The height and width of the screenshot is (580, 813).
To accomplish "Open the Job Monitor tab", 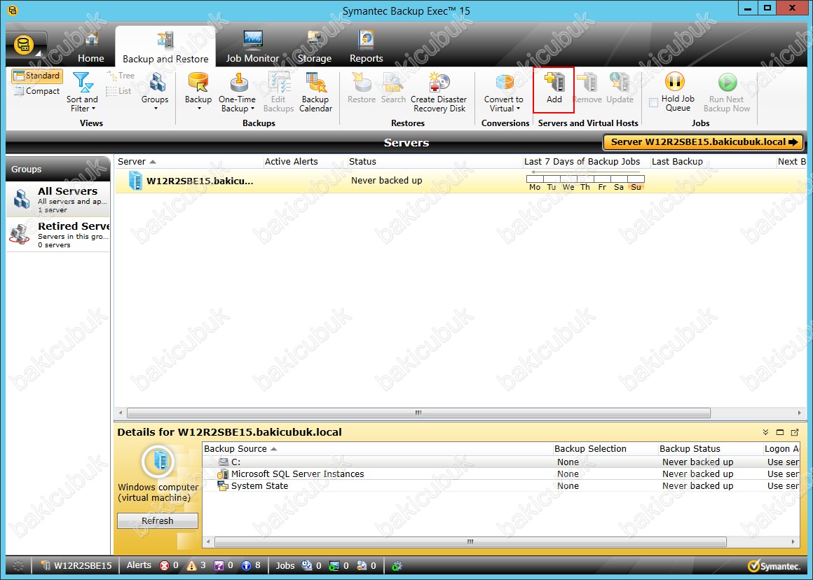I will [252, 47].
